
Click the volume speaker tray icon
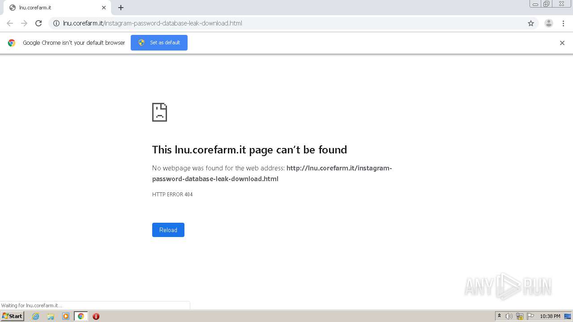click(x=509, y=316)
